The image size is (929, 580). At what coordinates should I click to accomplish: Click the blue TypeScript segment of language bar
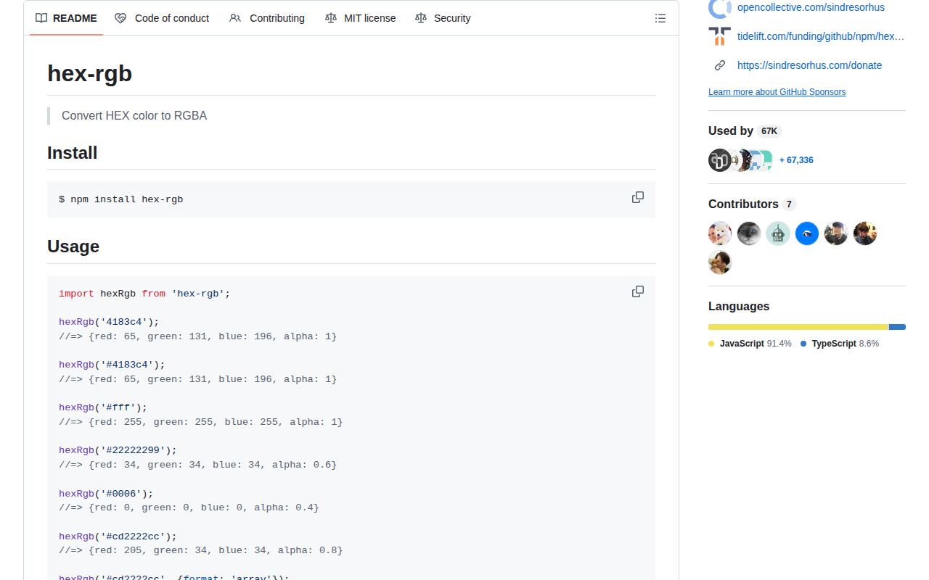[898, 327]
